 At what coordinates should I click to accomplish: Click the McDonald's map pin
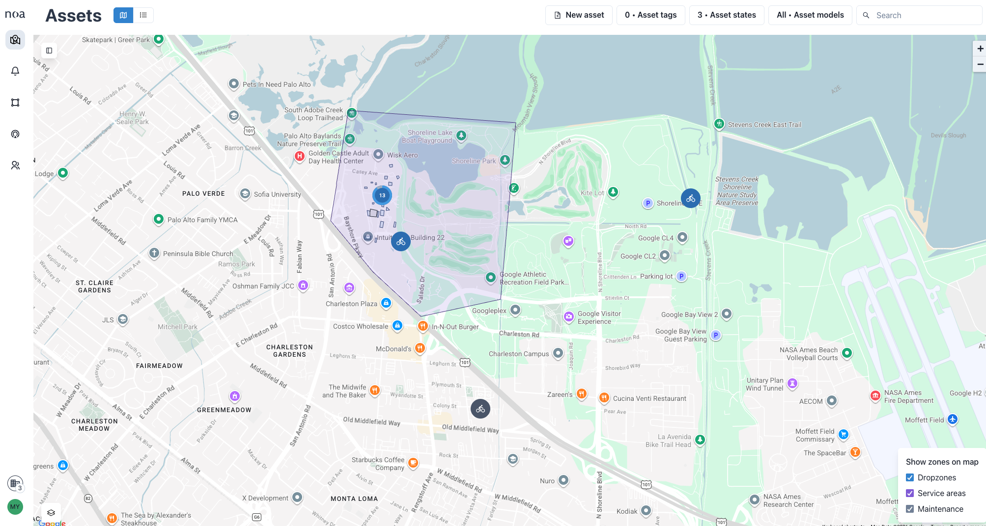(420, 348)
